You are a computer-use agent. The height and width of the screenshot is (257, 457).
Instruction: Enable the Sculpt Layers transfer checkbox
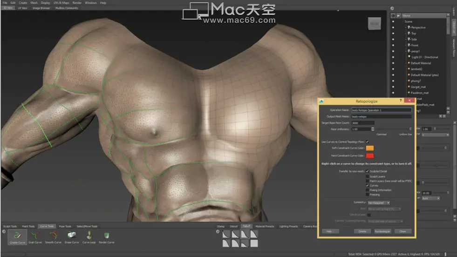coord(368,176)
